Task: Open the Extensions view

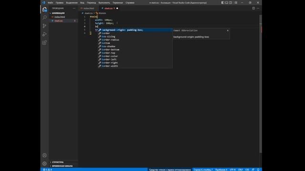Action: pyautogui.click(x=44, y=42)
